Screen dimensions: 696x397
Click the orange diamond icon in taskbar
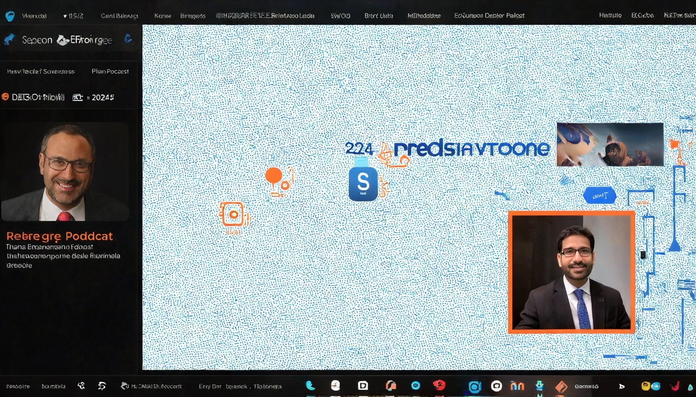click(561, 386)
